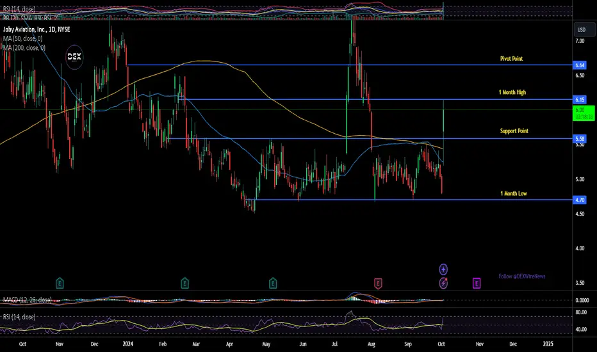Open the USD currency selector
Viewport: 597px width, 352px height.
pos(584,29)
